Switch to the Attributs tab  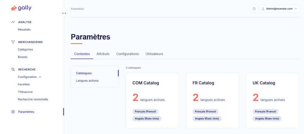(103, 54)
